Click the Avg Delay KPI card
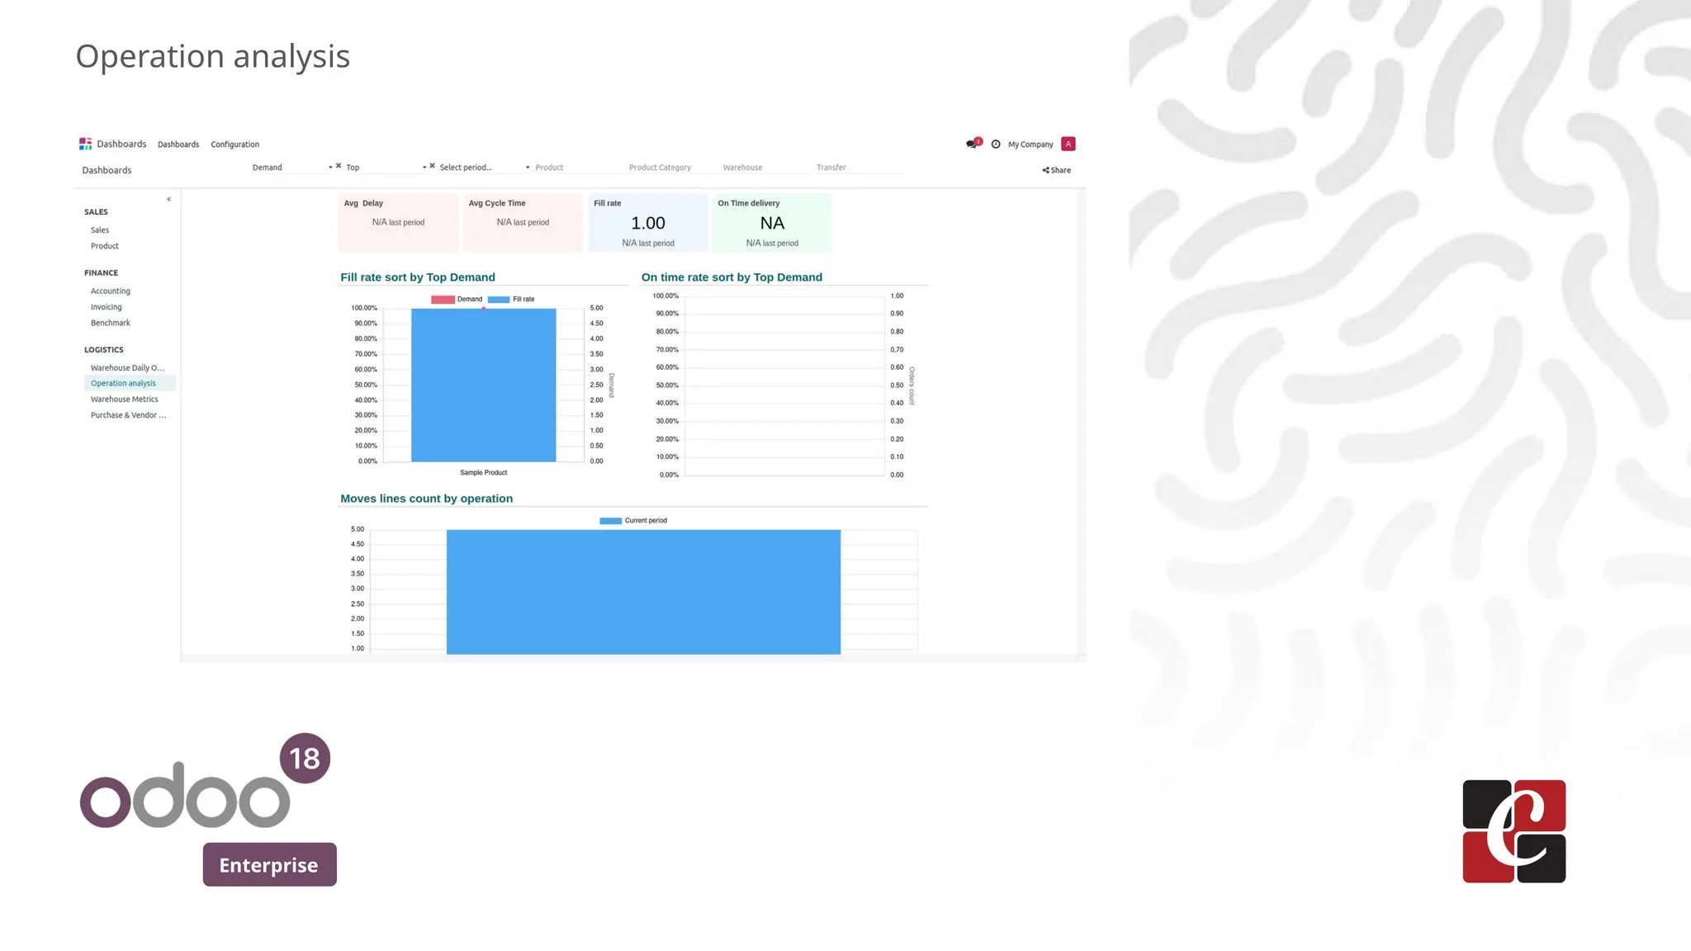 398,222
